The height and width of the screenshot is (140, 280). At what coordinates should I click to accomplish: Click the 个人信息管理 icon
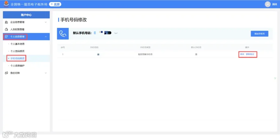click(7, 37)
